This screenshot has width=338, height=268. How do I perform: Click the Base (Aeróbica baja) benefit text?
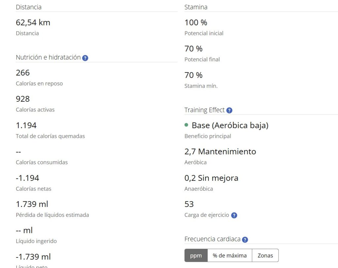click(x=230, y=125)
